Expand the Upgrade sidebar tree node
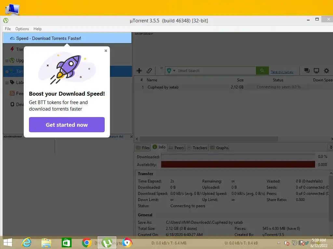This screenshot has width=333, height=249. pos(7,61)
